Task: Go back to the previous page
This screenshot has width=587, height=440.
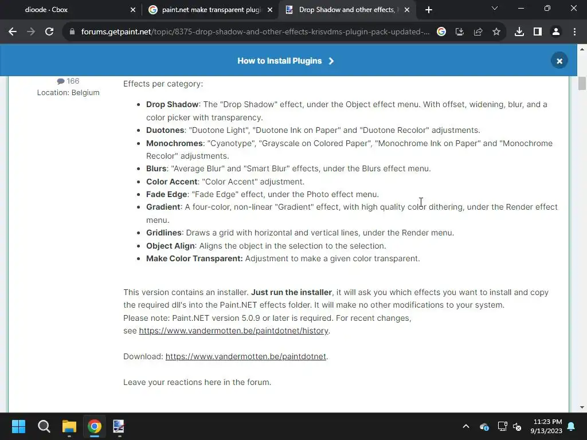Action: pyautogui.click(x=13, y=32)
